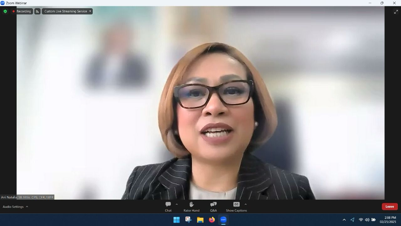Screen dimensions: 401x226
Task: Open the Audio Settings menu
Action: click(x=15, y=207)
